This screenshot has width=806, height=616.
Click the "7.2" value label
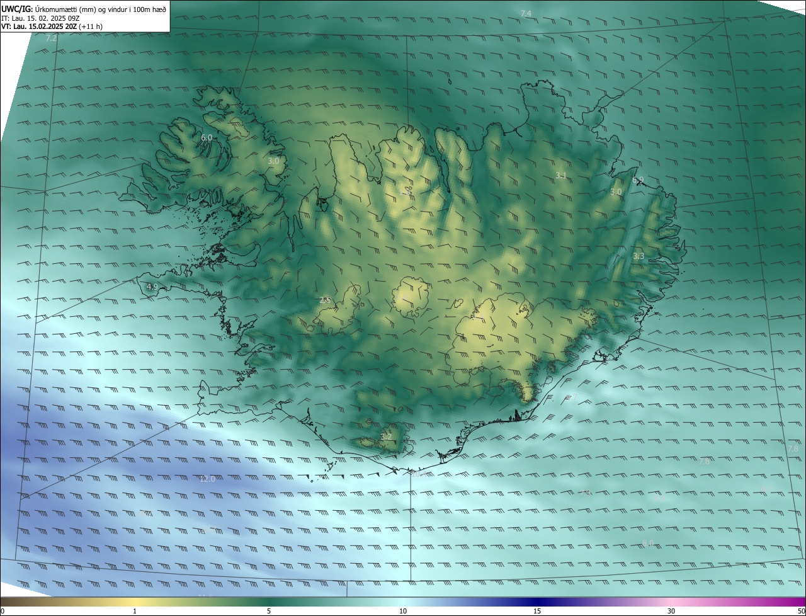(x=52, y=38)
